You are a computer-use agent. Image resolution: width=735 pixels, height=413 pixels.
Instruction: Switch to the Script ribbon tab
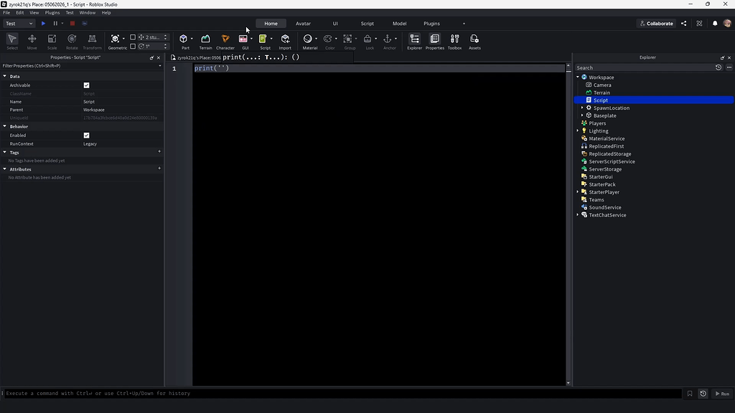pyautogui.click(x=367, y=24)
